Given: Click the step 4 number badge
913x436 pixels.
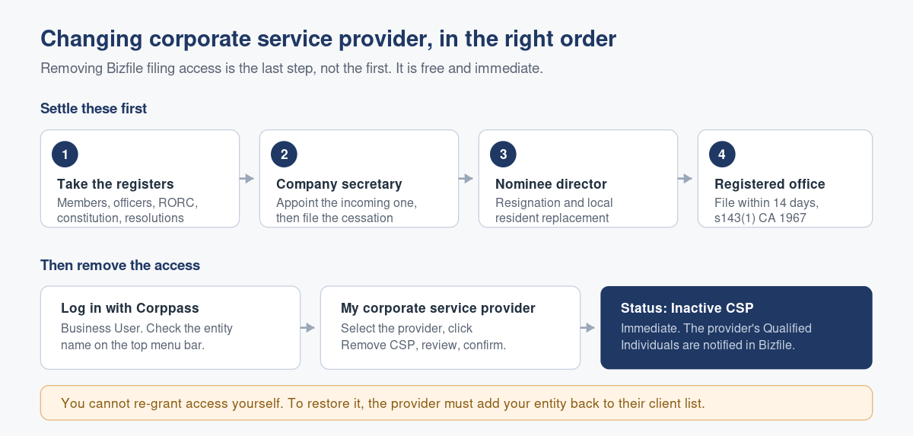Looking at the screenshot, I should click(x=722, y=154).
